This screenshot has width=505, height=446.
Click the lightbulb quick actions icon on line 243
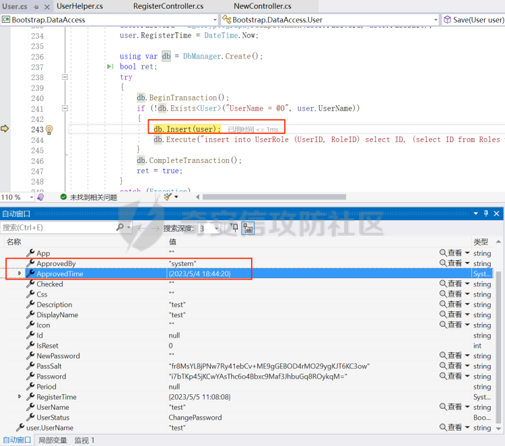48,129
